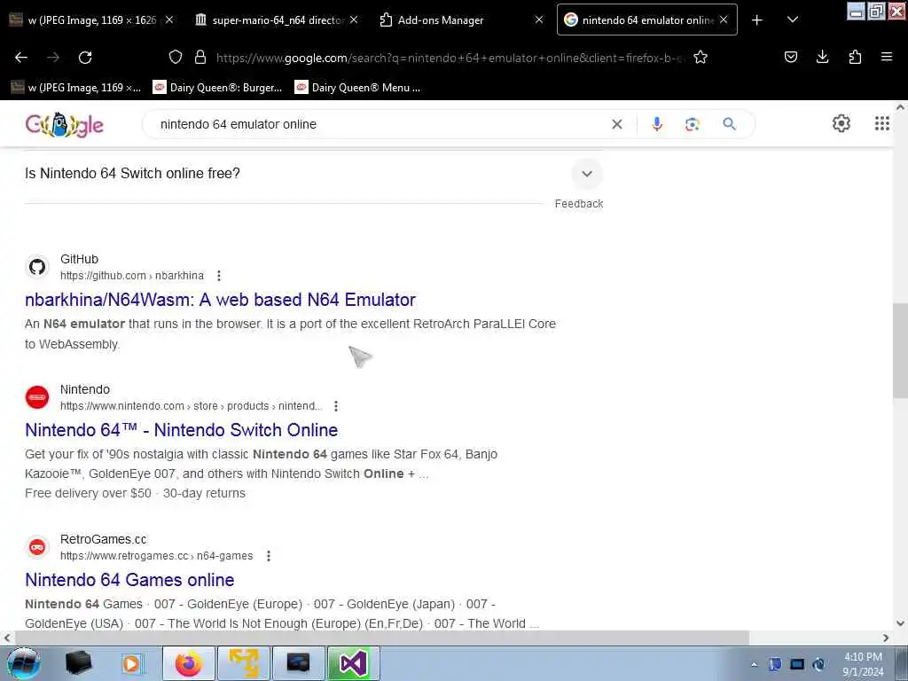The image size is (908, 681).
Task: Show hidden system tray icons arrow
Action: (754, 664)
